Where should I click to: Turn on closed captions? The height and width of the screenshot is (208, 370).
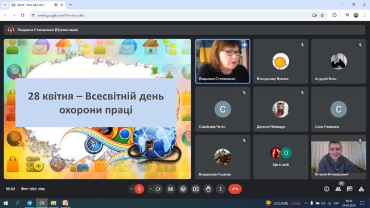(x=171, y=189)
